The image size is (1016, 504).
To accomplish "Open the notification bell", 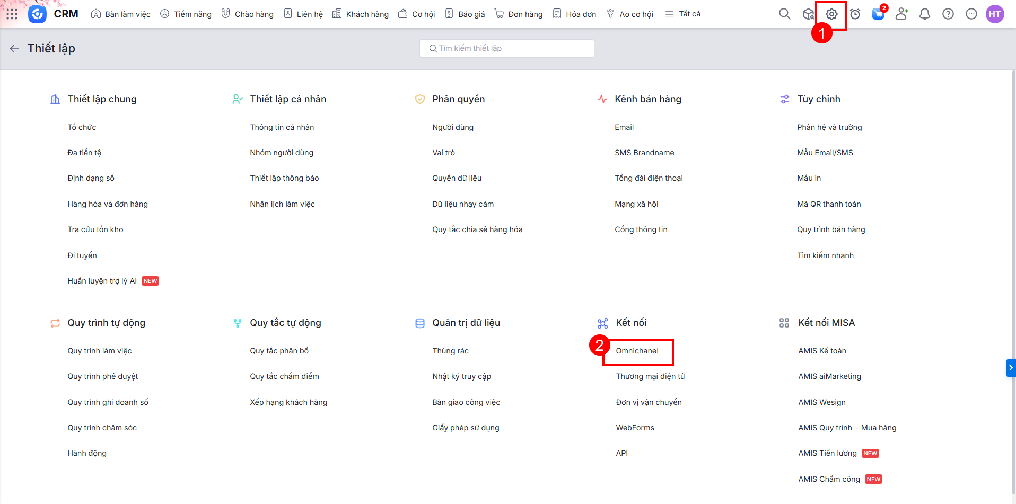I will [x=924, y=14].
